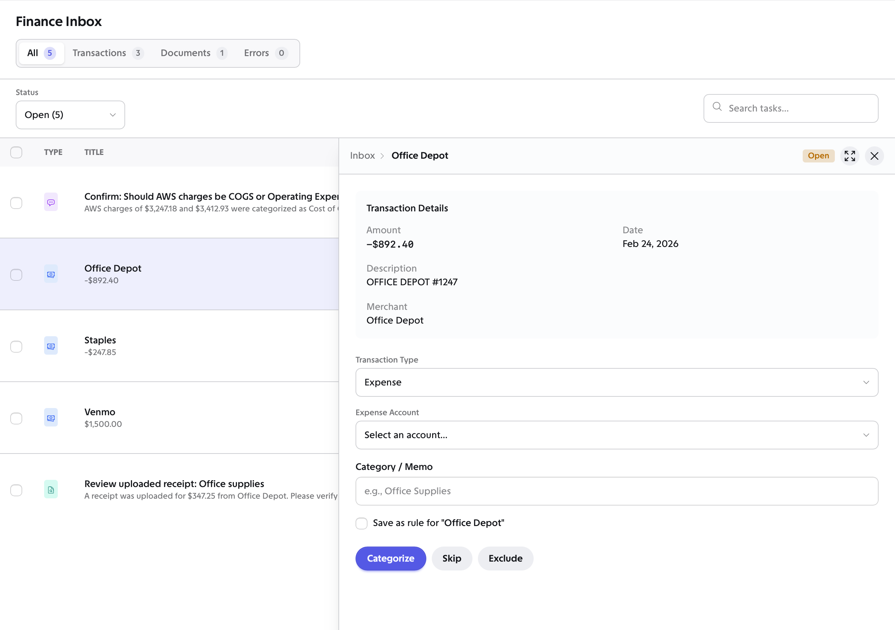Open the Status dropdown showing Open (5)
Viewport: 895px width, 630px height.
[x=70, y=115]
